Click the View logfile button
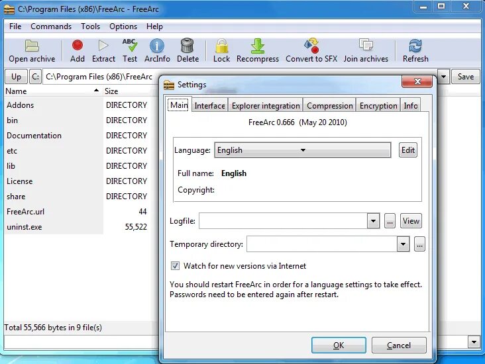 pos(411,221)
